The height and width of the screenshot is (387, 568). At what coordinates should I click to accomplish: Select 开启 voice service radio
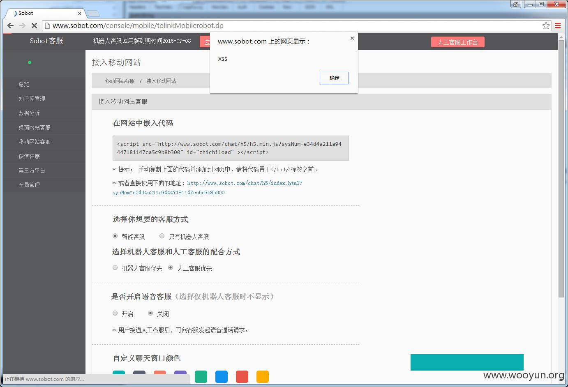(115, 313)
